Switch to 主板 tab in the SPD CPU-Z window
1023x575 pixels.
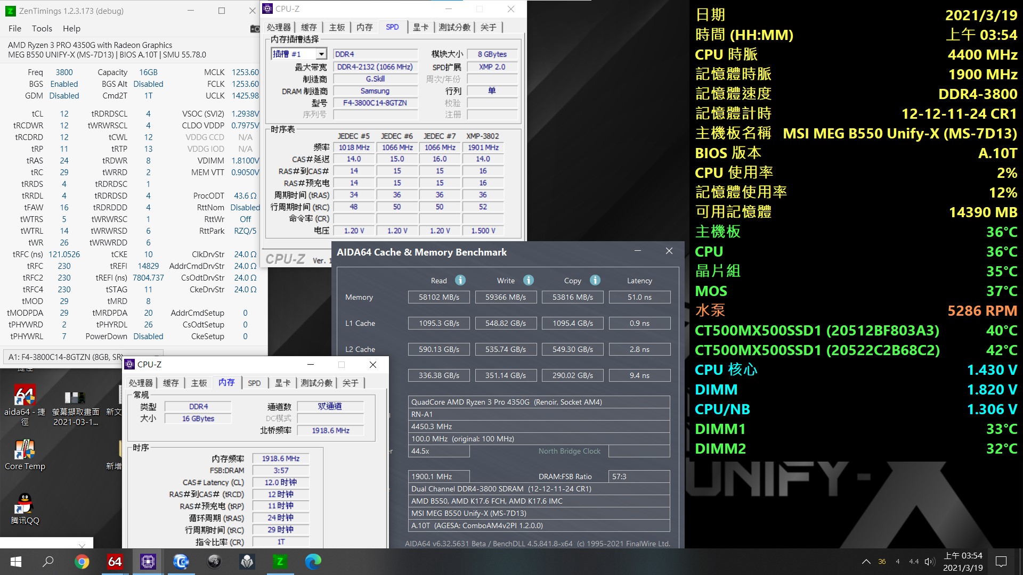click(x=337, y=27)
